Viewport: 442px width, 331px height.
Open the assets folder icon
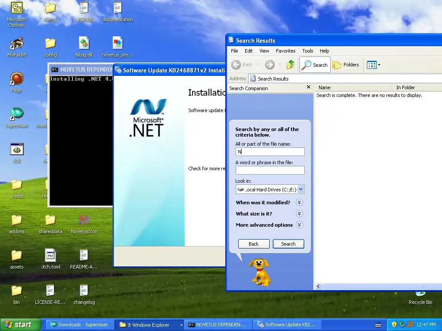[x=17, y=259]
